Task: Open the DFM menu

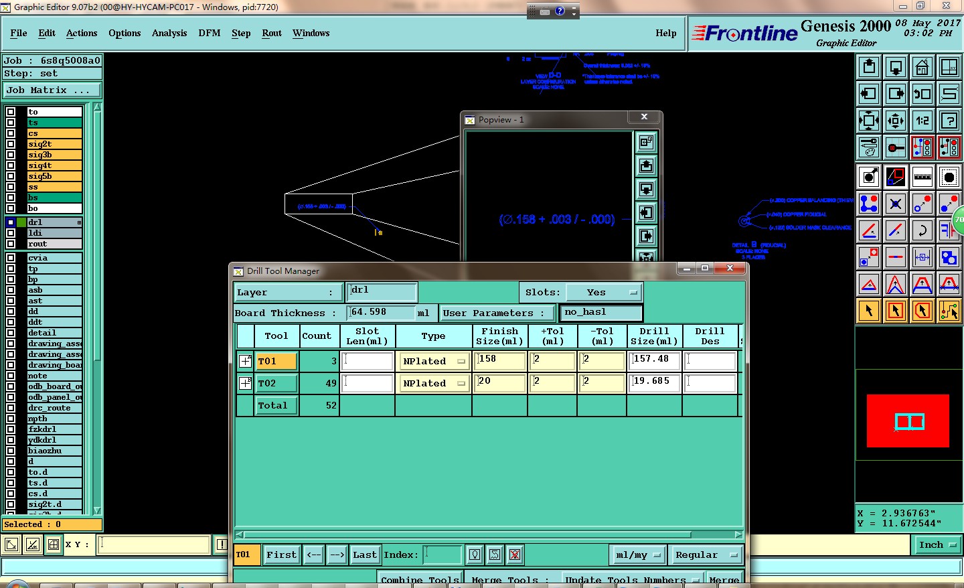Action: point(210,33)
